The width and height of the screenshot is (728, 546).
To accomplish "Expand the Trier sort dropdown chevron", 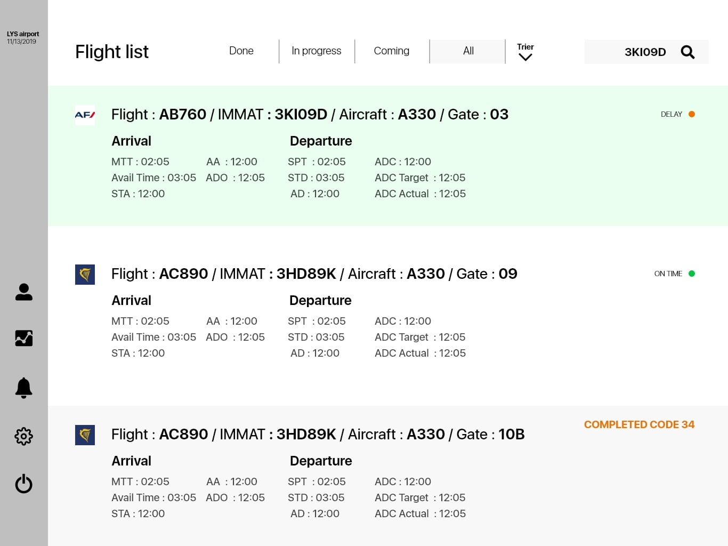I will coord(525,57).
